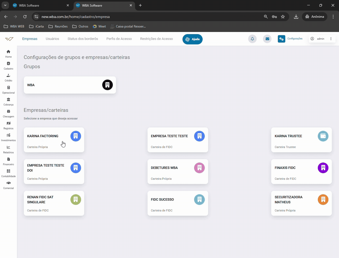Open the messages envelope icon

[x=267, y=39]
